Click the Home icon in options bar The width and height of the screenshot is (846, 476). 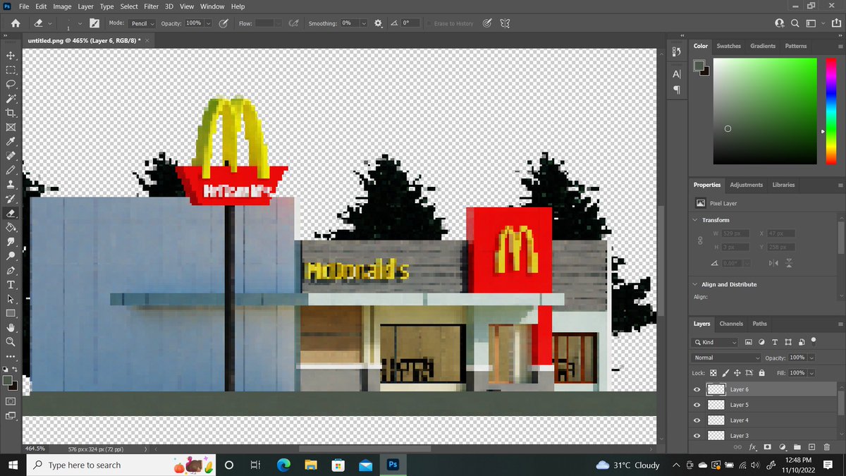(x=16, y=23)
